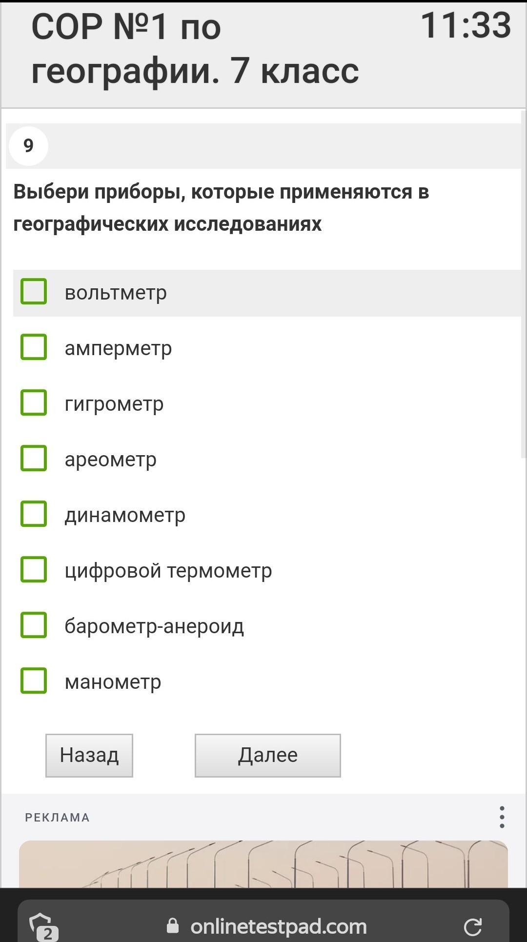Tap the СОР №1 по географии title
This screenshot has height=942, width=527.
coord(195,48)
